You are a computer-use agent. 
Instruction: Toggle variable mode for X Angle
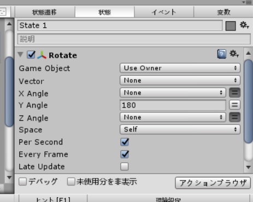234,93
